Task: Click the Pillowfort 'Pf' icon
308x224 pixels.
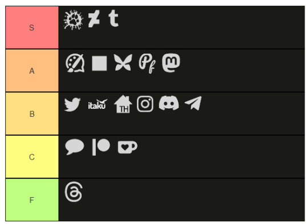Action: click(x=147, y=63)
